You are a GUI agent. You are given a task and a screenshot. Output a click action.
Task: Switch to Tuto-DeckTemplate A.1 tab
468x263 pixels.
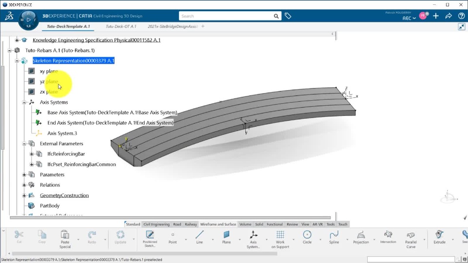(68, 26)
